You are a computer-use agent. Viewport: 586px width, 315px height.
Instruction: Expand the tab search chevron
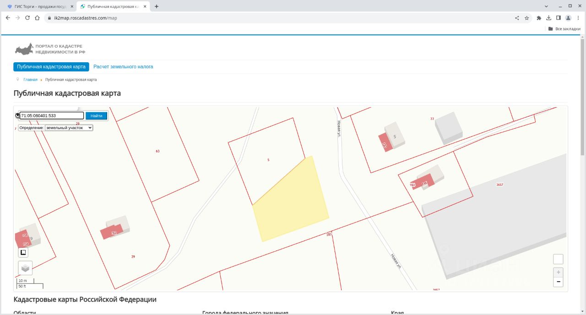(x=547, y=6)
